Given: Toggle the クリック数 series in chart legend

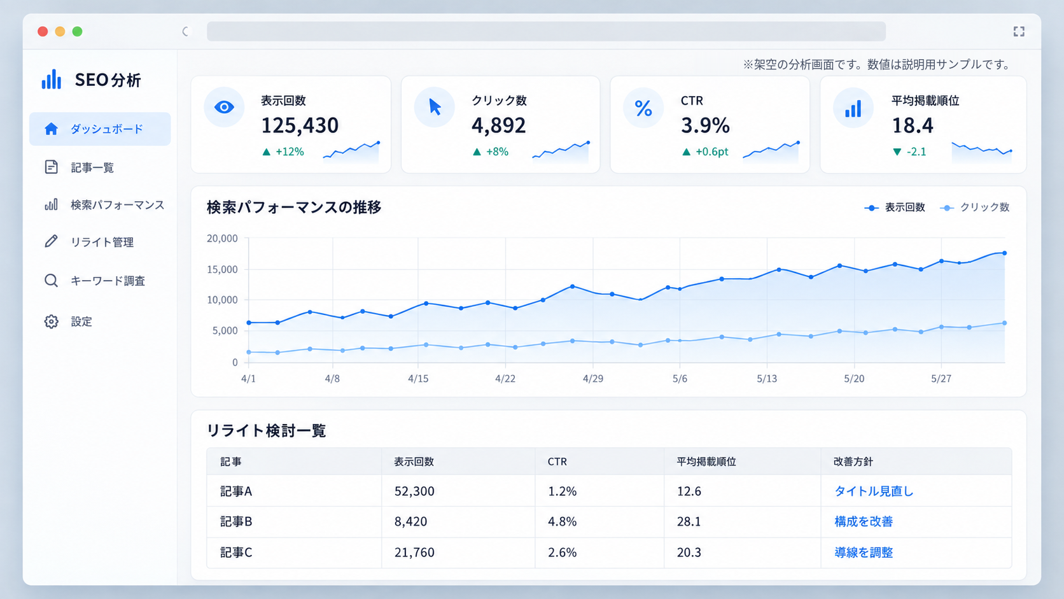Looking at the screenshot, I should click(x=975, y=208).
